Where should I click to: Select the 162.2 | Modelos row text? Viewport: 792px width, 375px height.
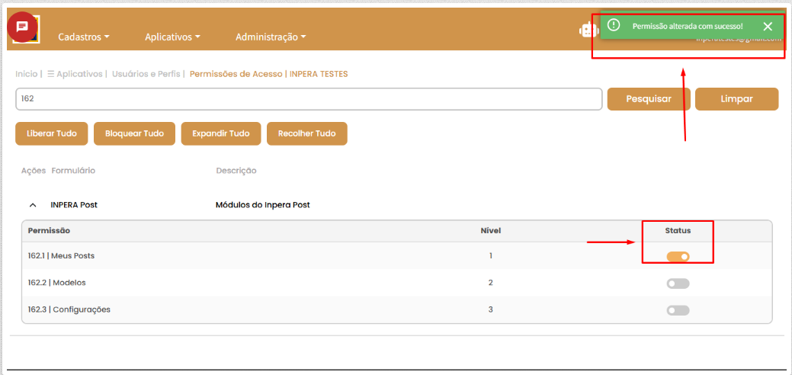pos(56,283)
